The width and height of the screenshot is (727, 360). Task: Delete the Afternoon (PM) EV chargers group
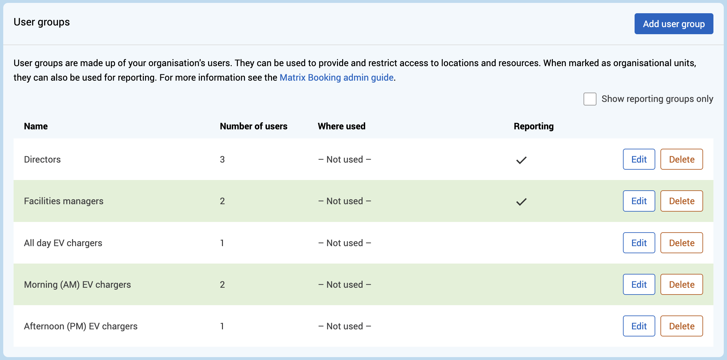coord(681,326)
